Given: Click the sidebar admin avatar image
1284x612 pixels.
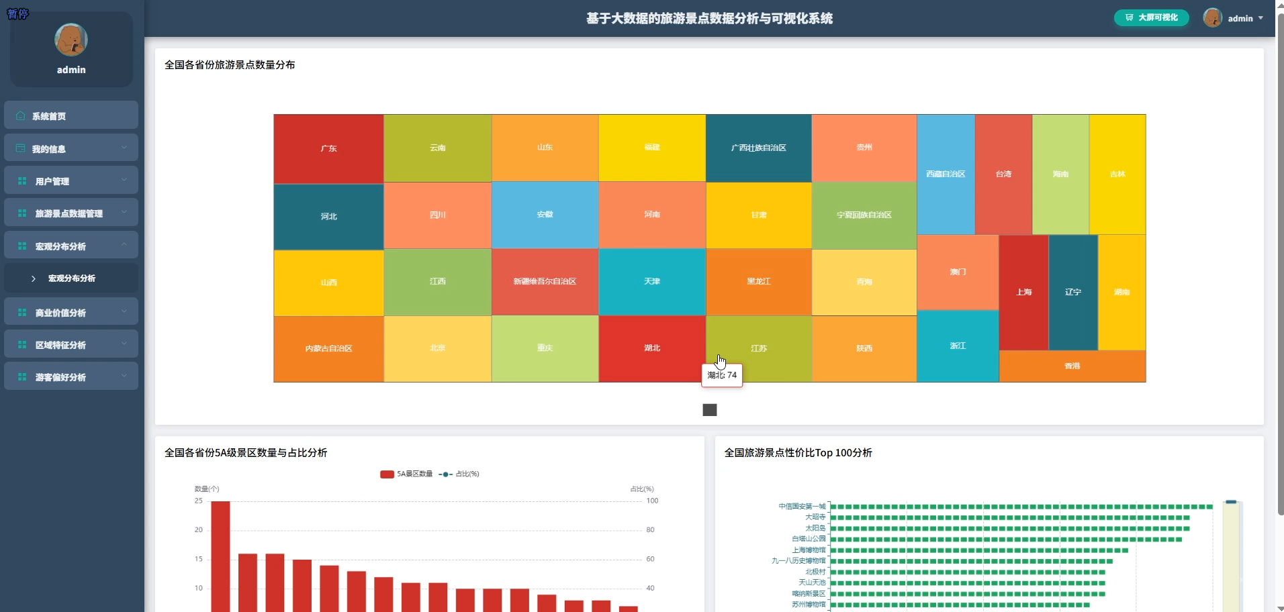Looking at the screenshot, I should 71,40.
